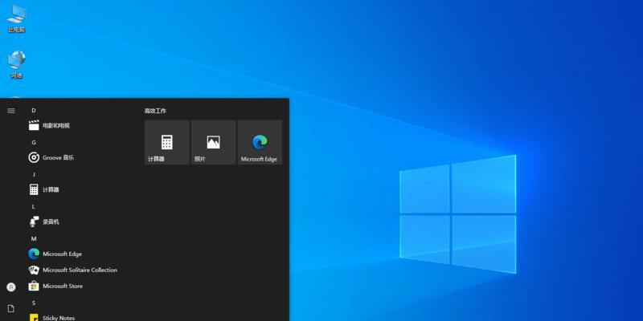Click the letter J group header
643x321 pixels.
[34, 174]
